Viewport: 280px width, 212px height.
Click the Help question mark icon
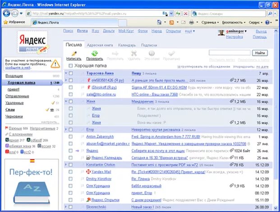point(267,23)
